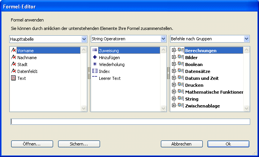Click the Leerer Text operator icon

95,78
